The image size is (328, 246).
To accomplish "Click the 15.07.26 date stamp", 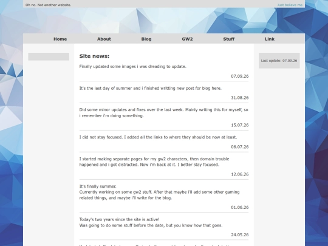I will [x=240, y=125].
